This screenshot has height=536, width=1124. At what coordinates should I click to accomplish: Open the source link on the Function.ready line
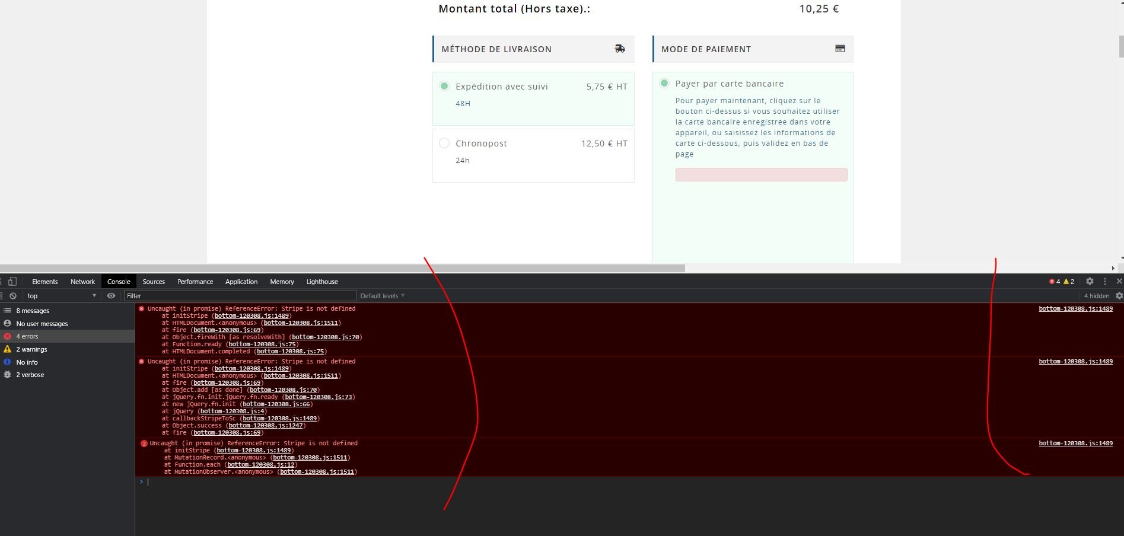coord(262,344)
